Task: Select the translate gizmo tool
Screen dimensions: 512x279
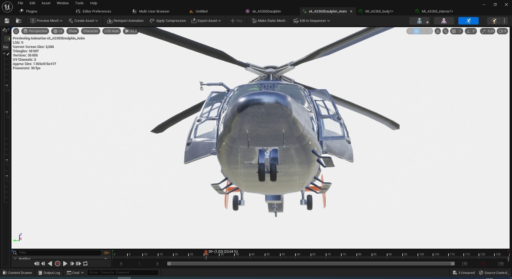Action: (x=417, y=31)
